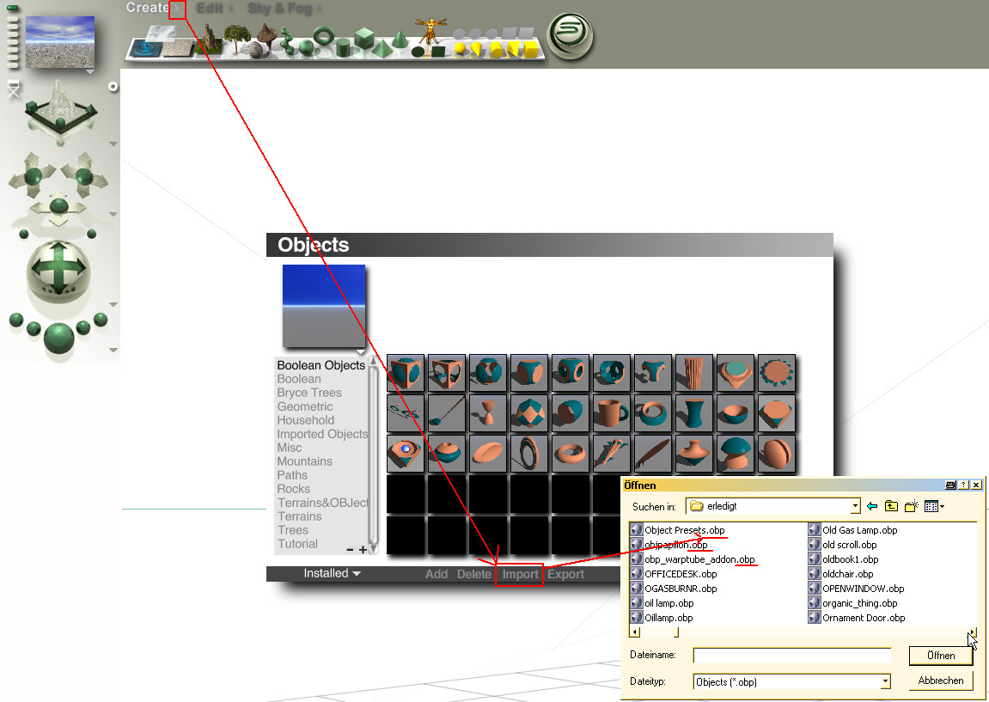The image size is (989, 702).
Task: Click the left cross-arrow camera control
Action: pyautogui.click(x=34, y=174)
